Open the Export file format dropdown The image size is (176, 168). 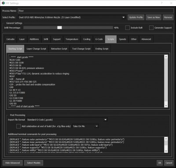pos(67,120)
